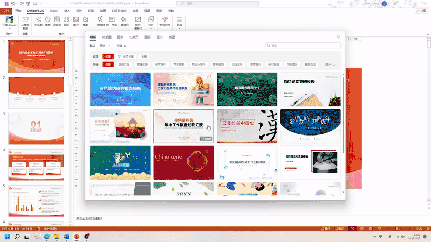Switch to the 插图 tab in template dialog
431x242 pixels.
[x=172, y=37]
